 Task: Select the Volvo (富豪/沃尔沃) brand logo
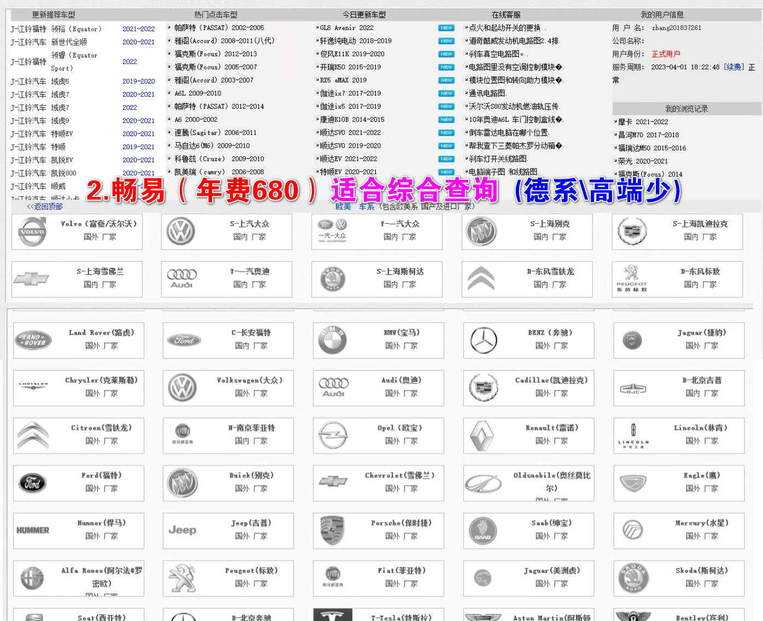click(33, 232)
